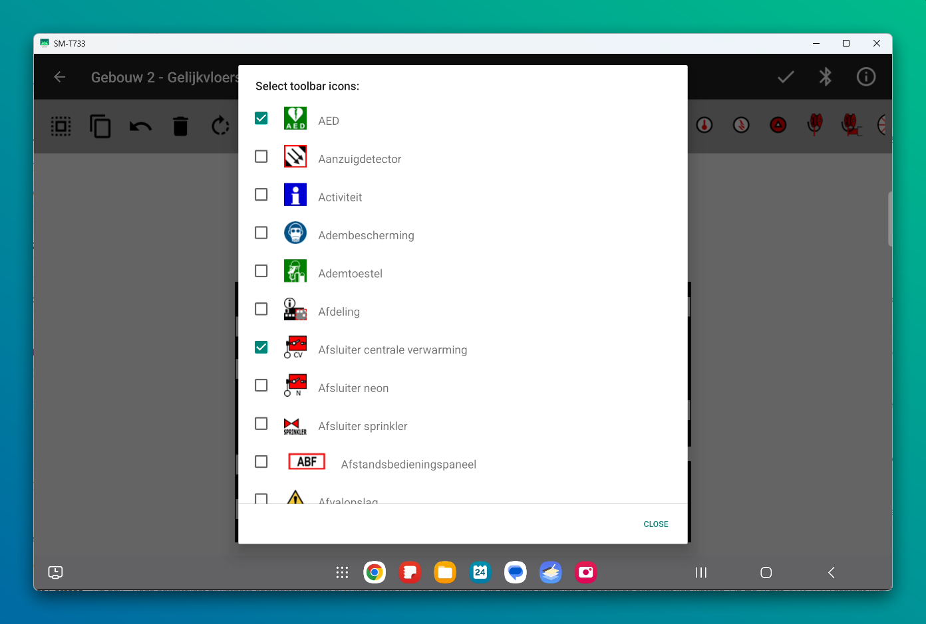The image size is (926, 624).
Task: Open the app drawer grid icon
Action: pos(342,572)
